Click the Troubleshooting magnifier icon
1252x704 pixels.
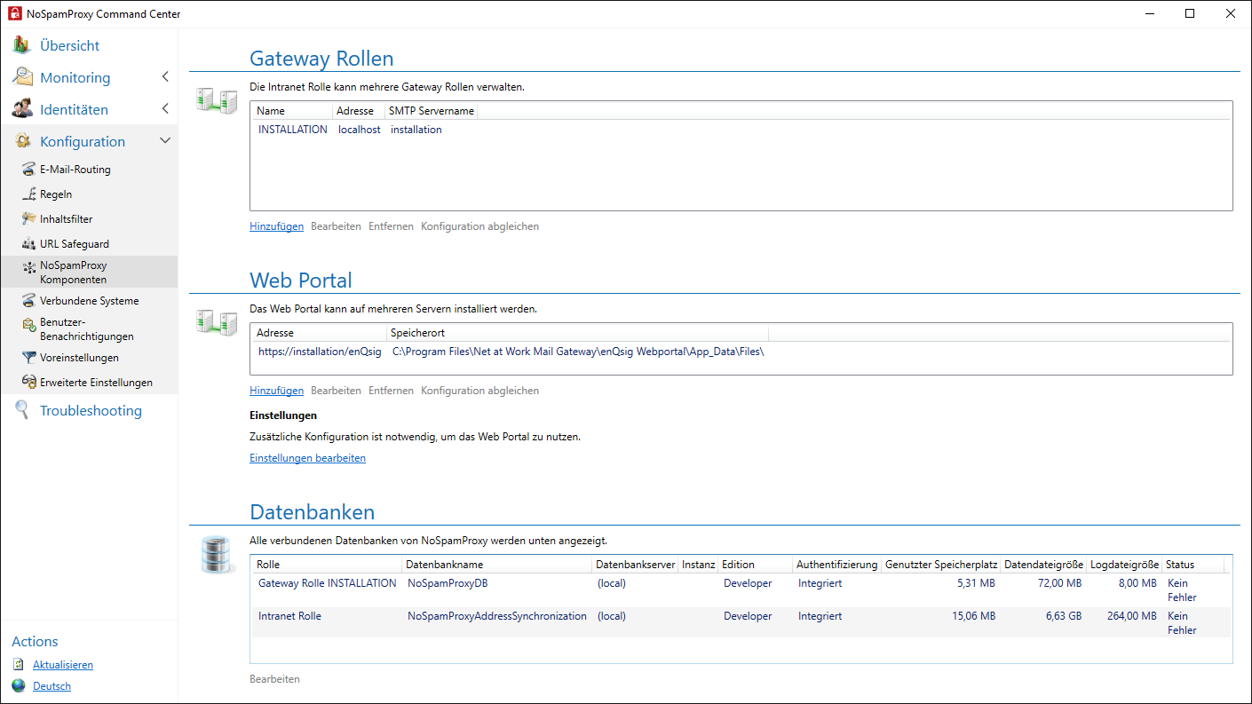(x=22, y=410)
